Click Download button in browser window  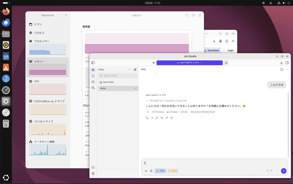(x=212, y=51)
